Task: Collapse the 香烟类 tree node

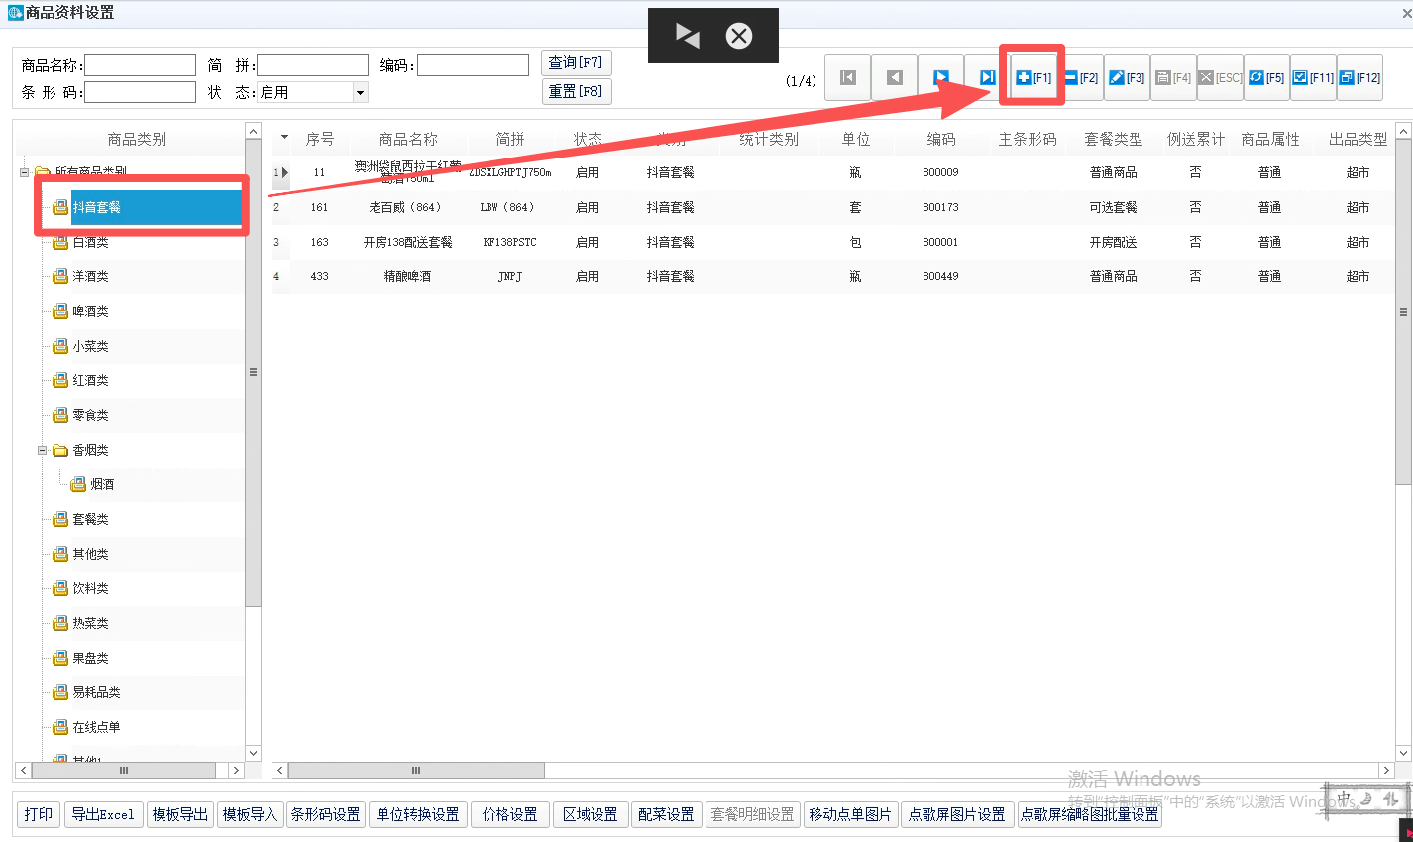Action: click(x=43, y=450)
